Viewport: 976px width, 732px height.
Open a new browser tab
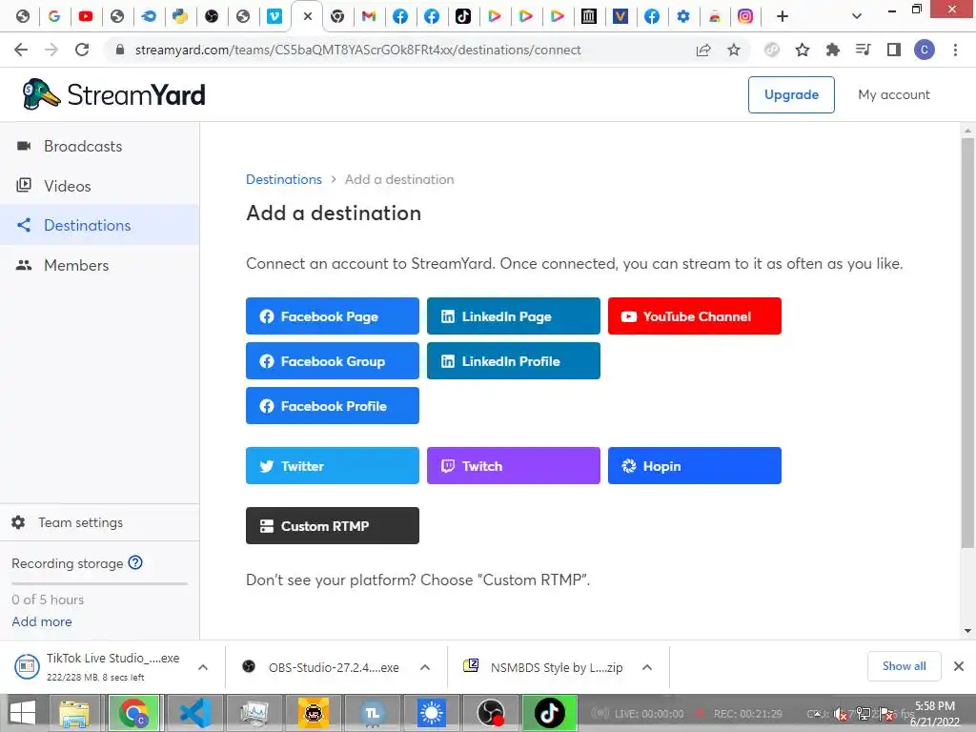pyautogui.click(x=783, y=17)
